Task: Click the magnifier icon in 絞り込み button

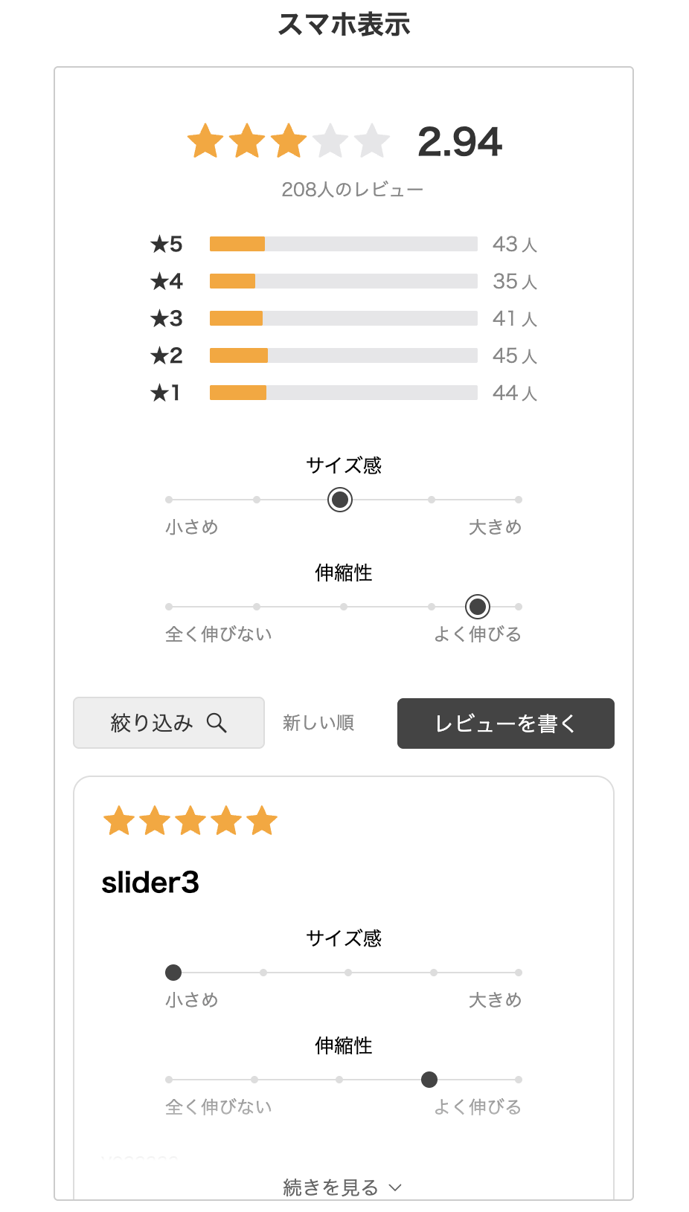Action: [x=217, y=723]
